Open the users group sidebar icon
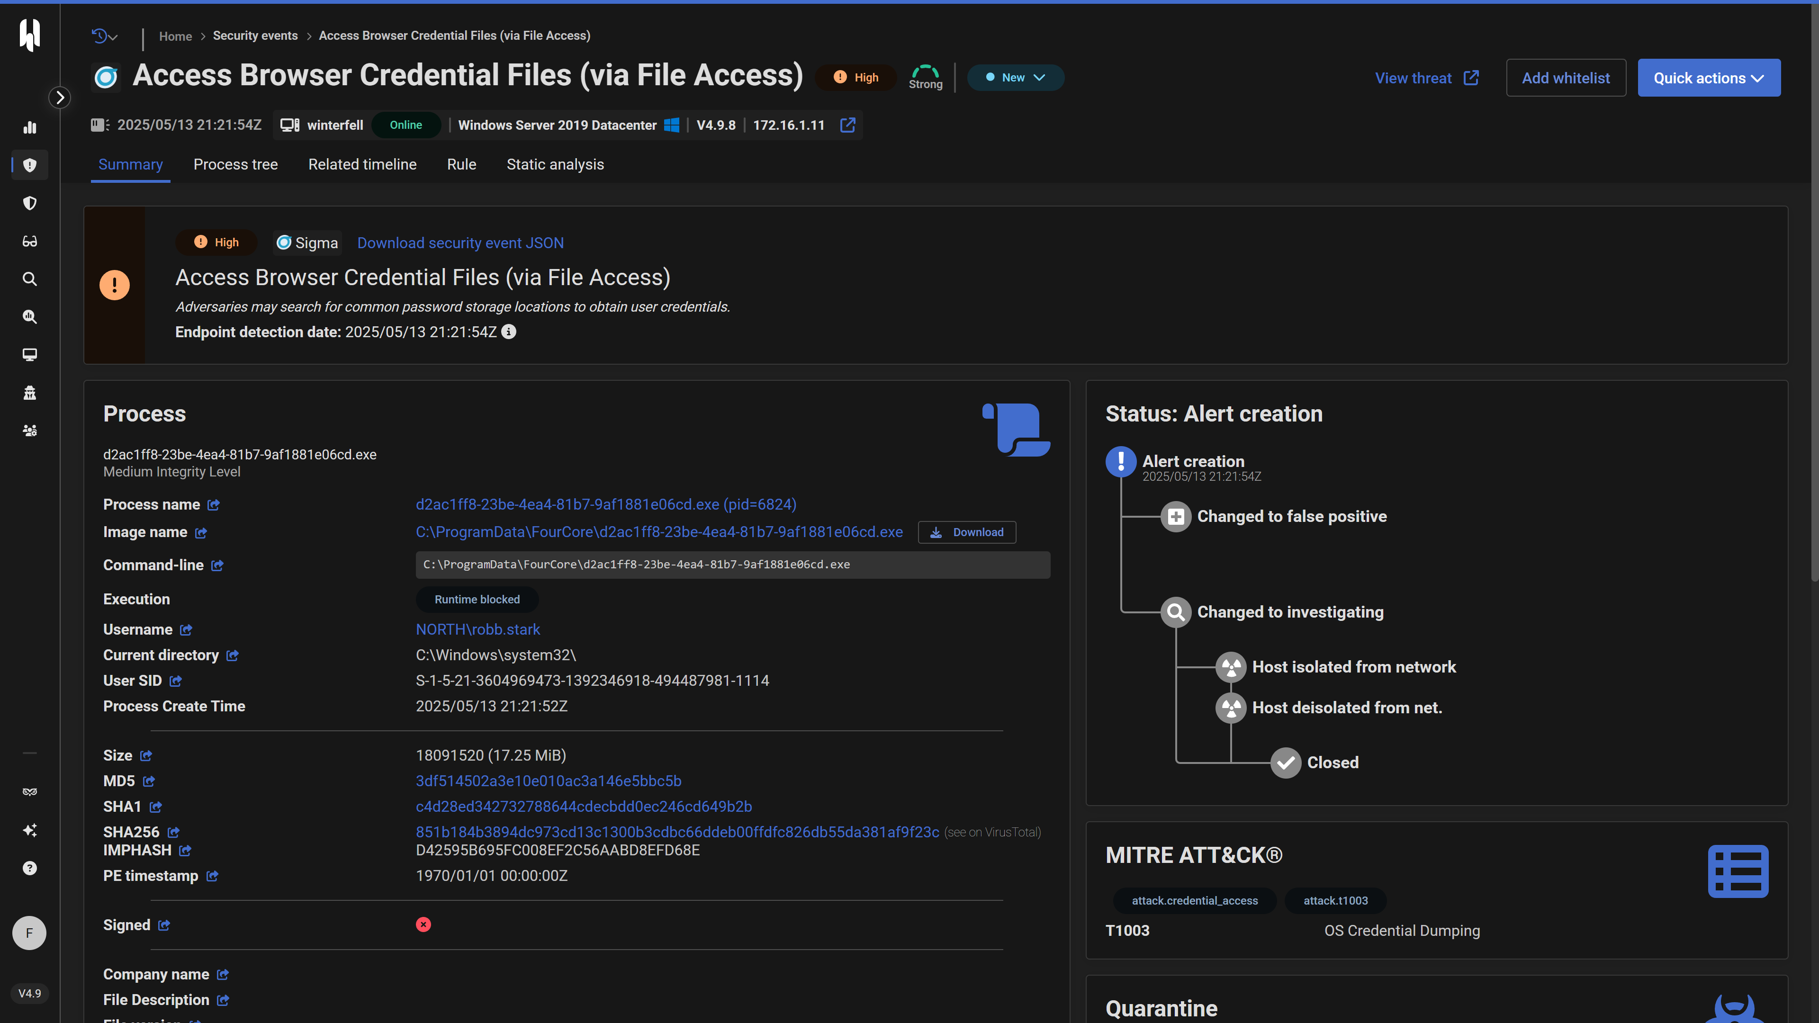Image resolution: width=1819 pixels, height=1023 pixels. (x=30, y=431)
